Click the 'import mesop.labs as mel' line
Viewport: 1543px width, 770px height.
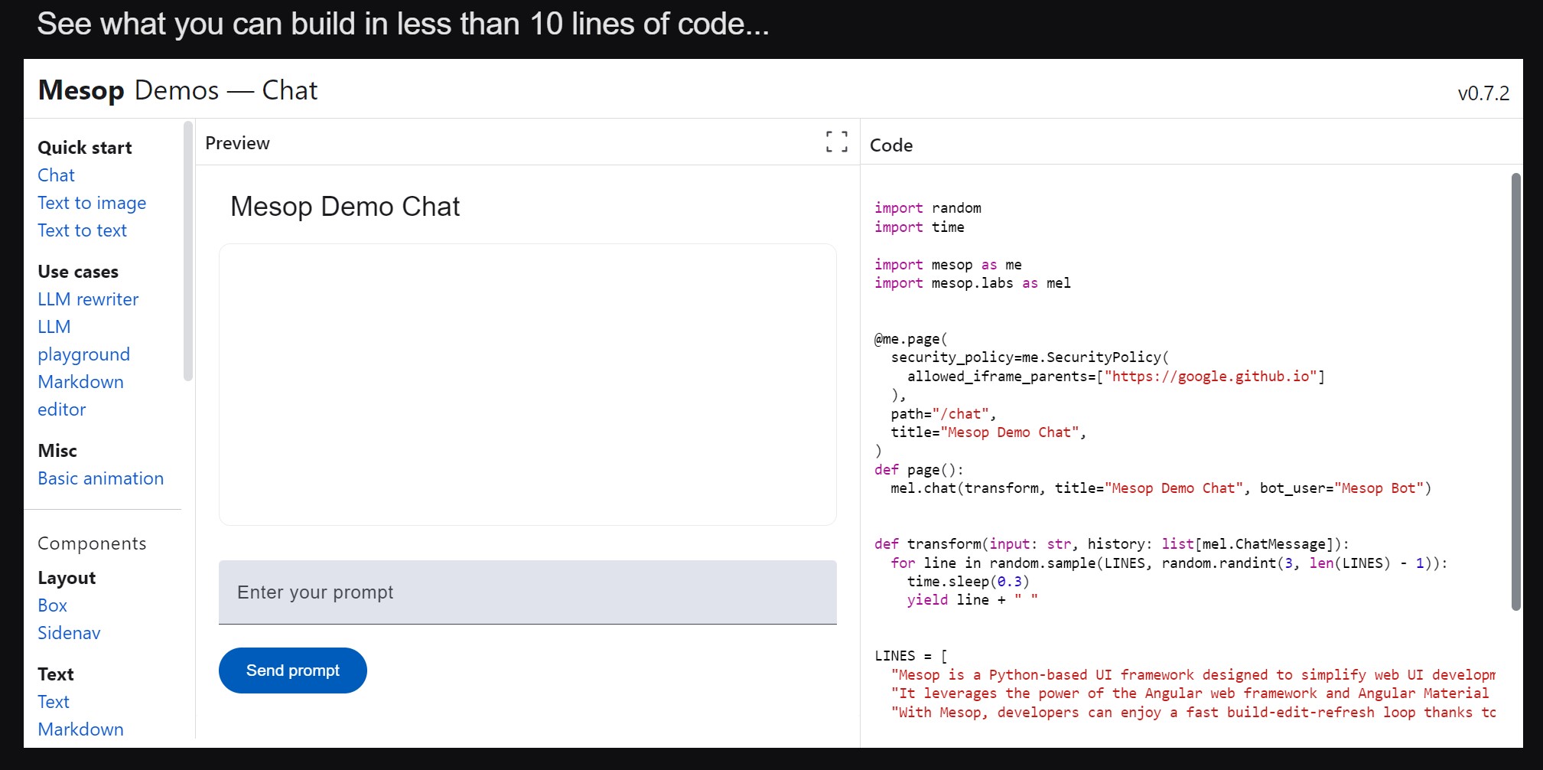[972, 283]
